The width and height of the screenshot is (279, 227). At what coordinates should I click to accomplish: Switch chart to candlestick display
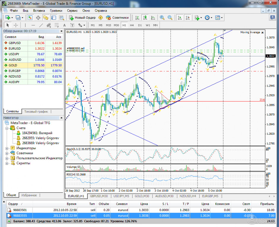145,17
